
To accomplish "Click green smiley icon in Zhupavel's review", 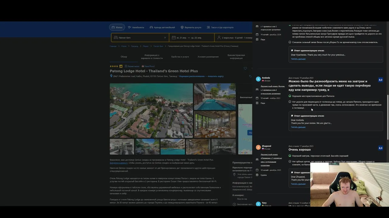I will point(290,156).
